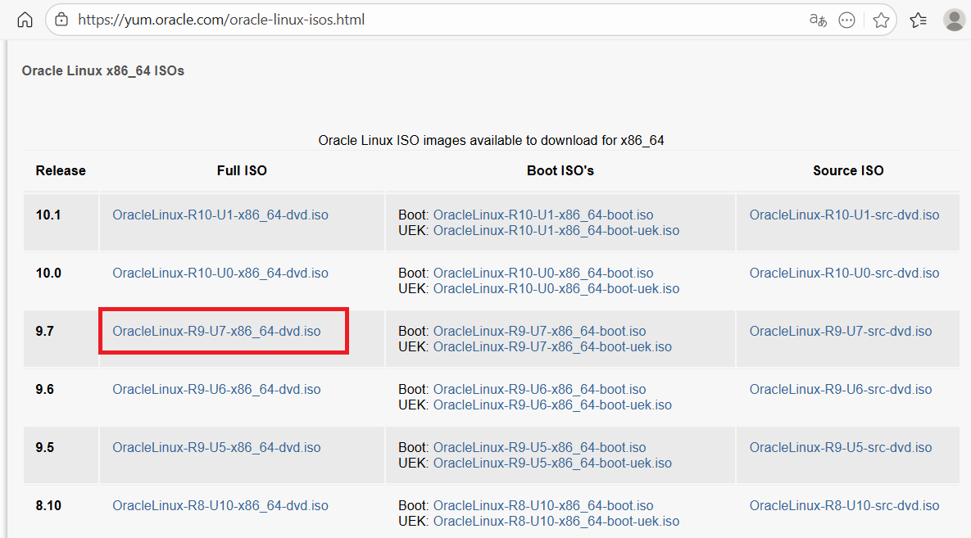Select OracleLinux-R9-U7-x86_64-boot-uek.iso link
The height and width of the screenshot is (538, 971).
(551, 347)
